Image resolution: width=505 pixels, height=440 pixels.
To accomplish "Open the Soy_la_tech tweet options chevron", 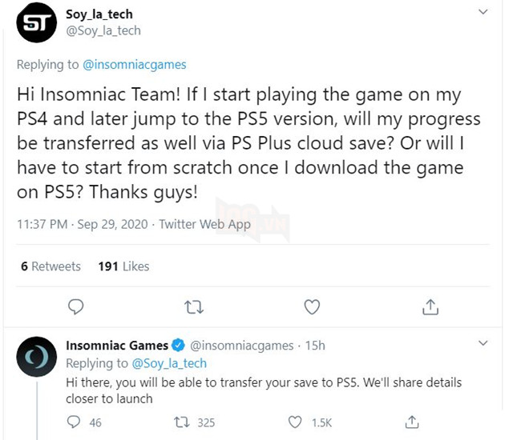I will tap(483, 14).
